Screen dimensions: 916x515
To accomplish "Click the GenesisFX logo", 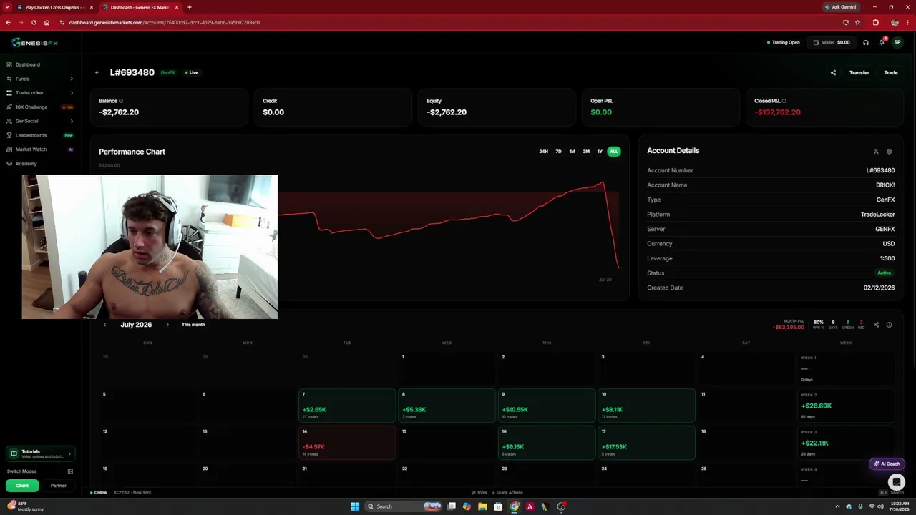I will pos(34,43).
